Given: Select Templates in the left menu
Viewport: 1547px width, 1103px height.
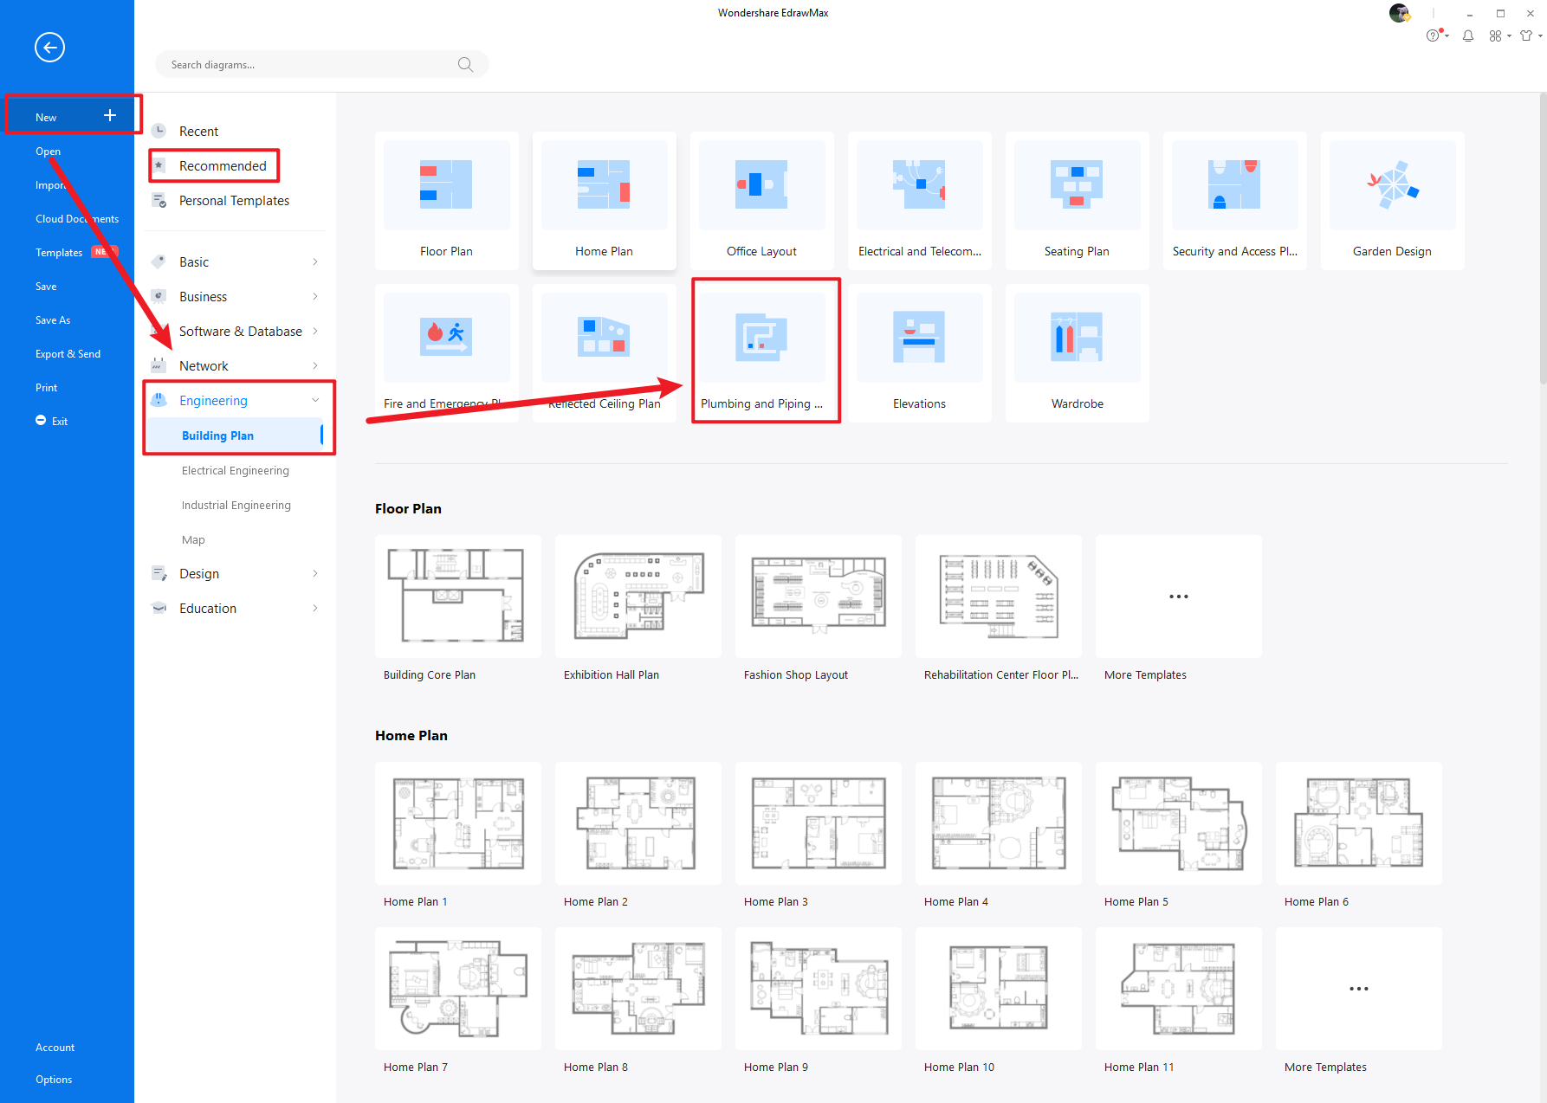Looking at the screenshot, I should 59,252.
